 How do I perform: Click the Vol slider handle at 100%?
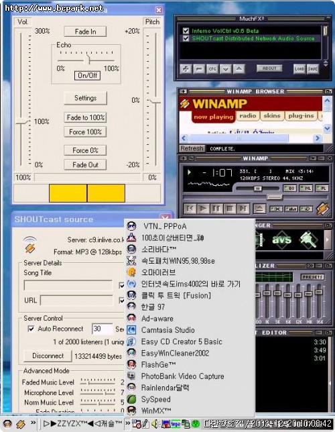[21, 121]
